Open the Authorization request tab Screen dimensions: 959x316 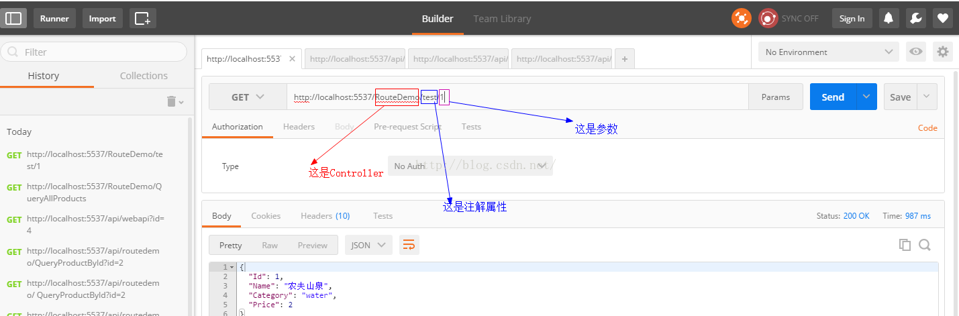coord(238,126)
